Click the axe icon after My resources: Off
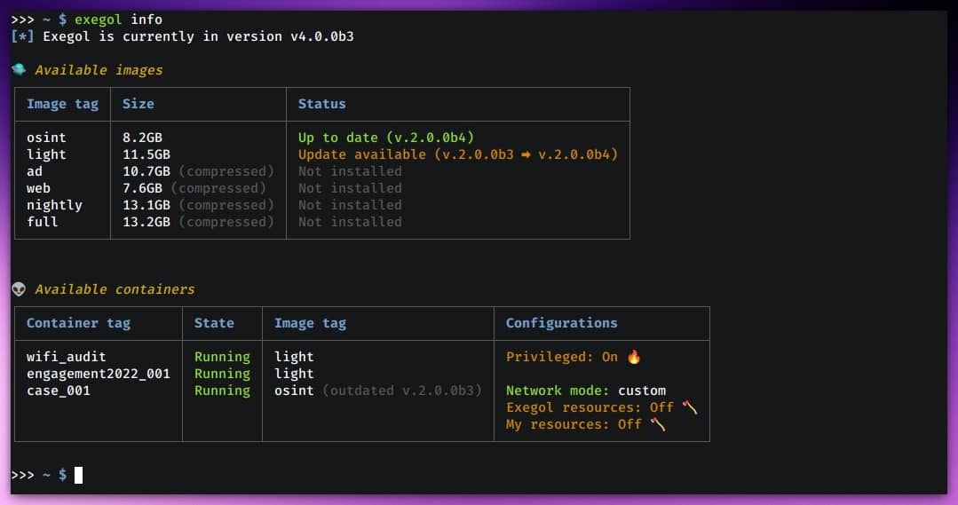958x505 pixels. [658, 424]
